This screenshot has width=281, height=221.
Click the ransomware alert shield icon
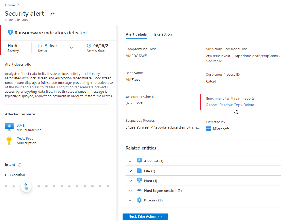[10, 33]
